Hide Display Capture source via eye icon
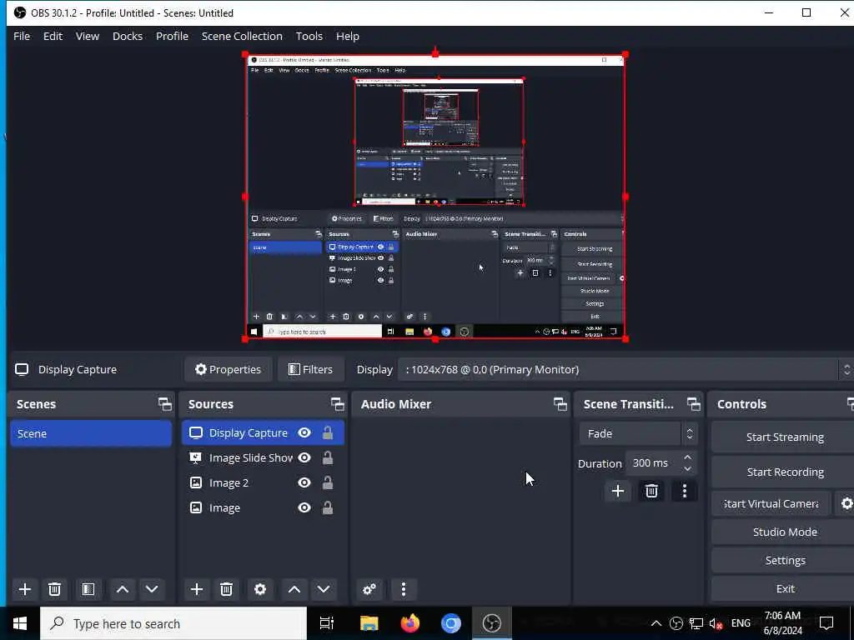Viewport: 854px width, 640px height. (x=304, y=432)
